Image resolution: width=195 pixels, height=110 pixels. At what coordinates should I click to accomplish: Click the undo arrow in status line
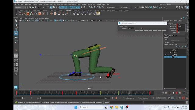pyautogui.click(x=38, y=7)
